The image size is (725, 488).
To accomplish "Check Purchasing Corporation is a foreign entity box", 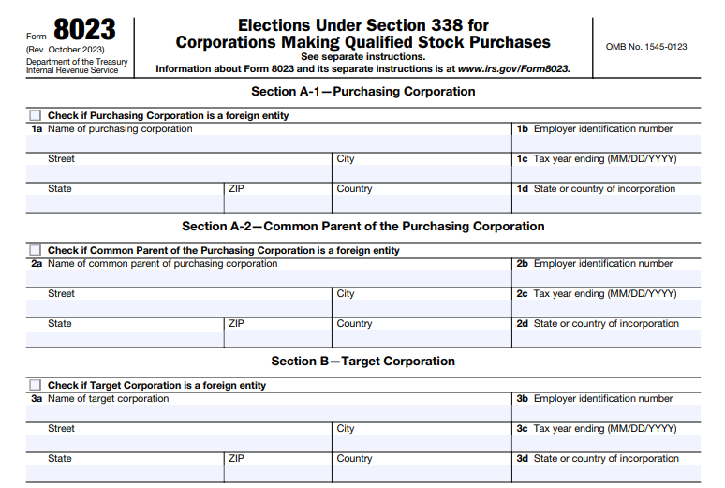I will (x=36, y=116).
